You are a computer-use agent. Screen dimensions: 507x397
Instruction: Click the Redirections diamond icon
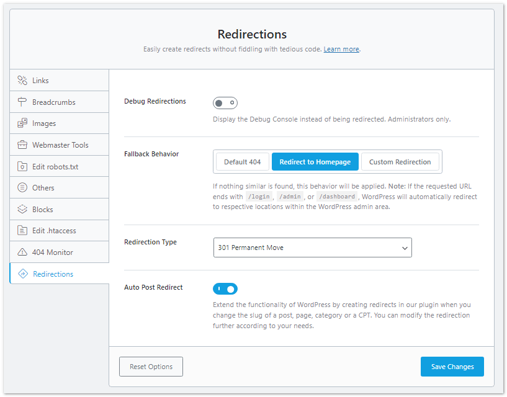click(22, 273)
